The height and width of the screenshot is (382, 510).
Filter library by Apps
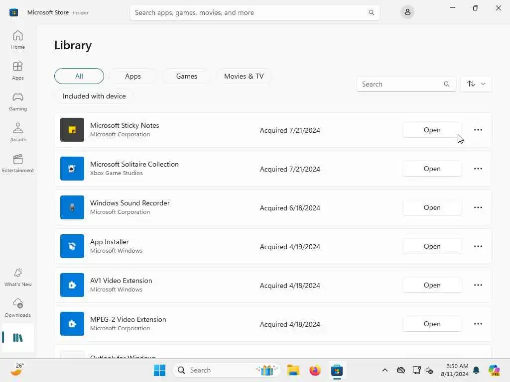(x=132, y=76)
